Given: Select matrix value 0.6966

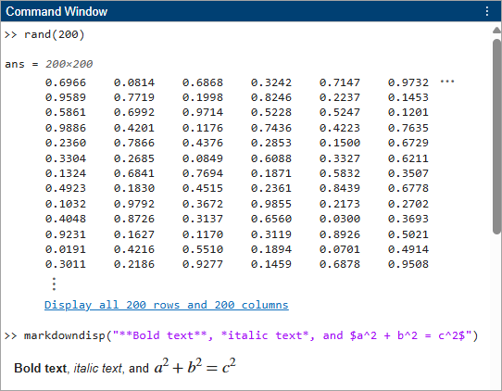Looking at the screenshot, I should (66, 82).
